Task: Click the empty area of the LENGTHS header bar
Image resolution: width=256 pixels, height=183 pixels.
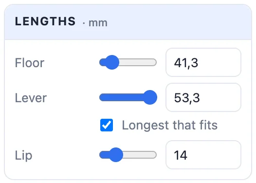Action: click(x=180, y=22)
